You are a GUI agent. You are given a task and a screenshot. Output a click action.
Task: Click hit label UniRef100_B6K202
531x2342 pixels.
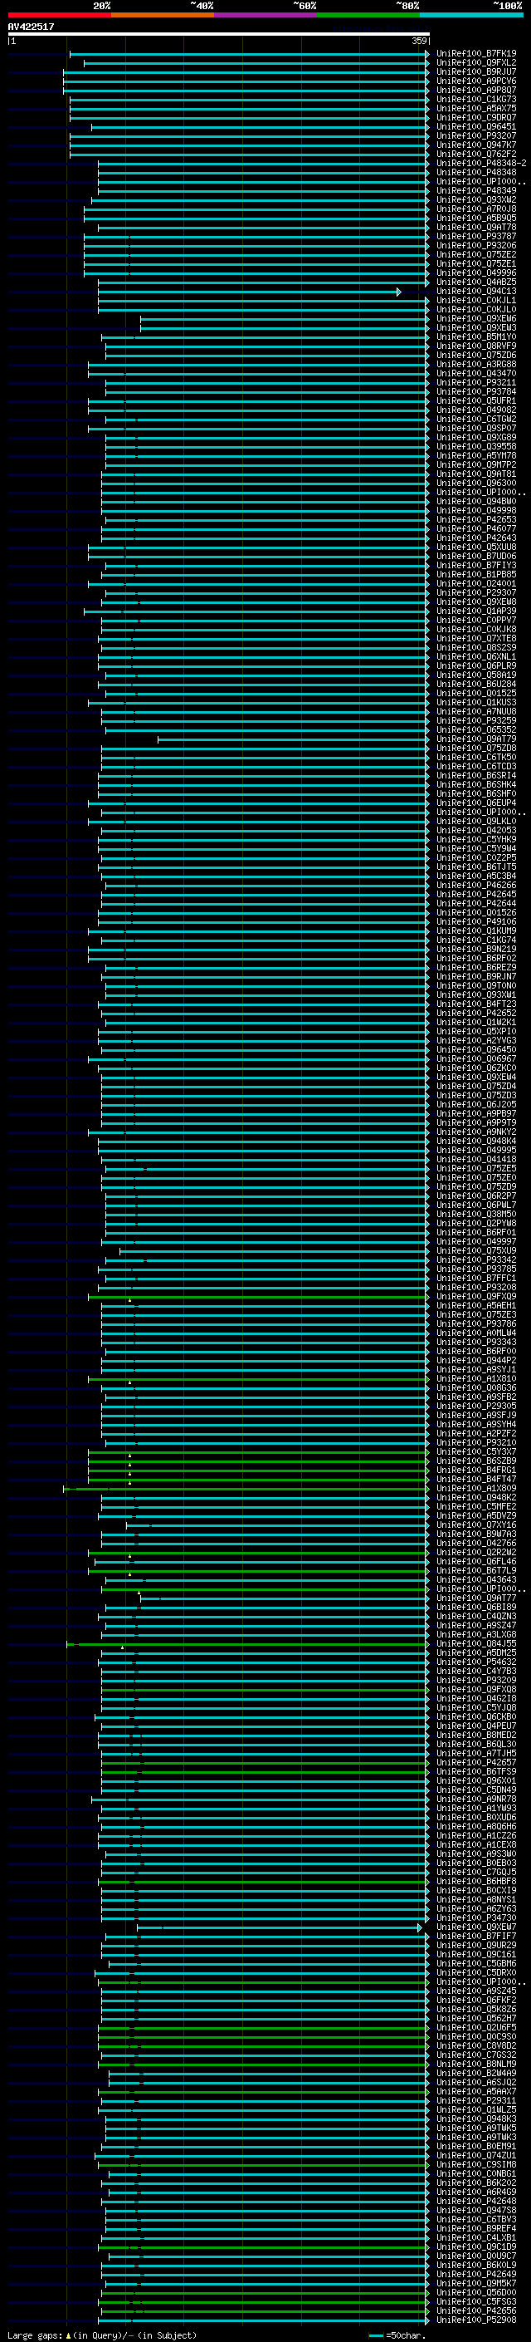(475, 2182)
